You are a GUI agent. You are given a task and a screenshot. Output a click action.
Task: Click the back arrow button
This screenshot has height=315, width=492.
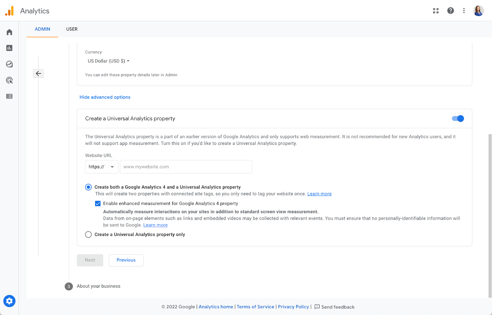tap(38, 73)
